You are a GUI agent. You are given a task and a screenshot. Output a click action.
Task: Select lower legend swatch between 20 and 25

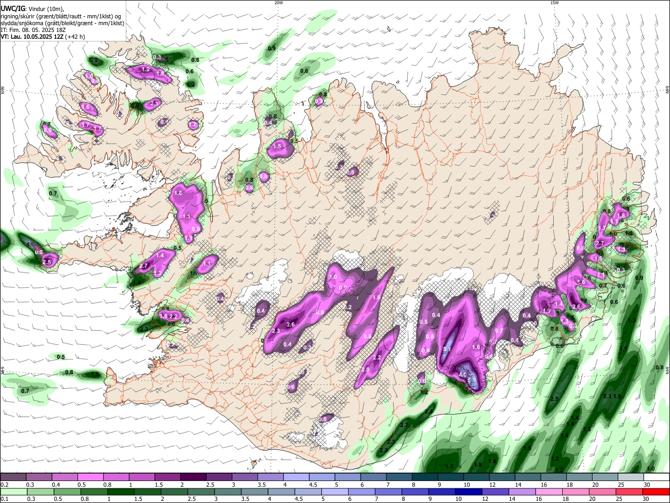click(602, 491)
